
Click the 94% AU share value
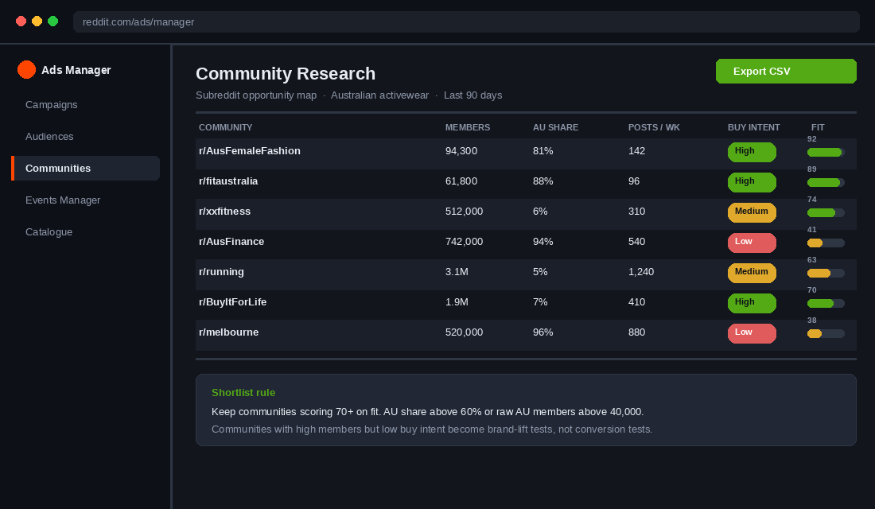pos(543,242)
